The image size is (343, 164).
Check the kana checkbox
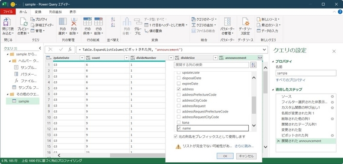[x=178, y=123]
